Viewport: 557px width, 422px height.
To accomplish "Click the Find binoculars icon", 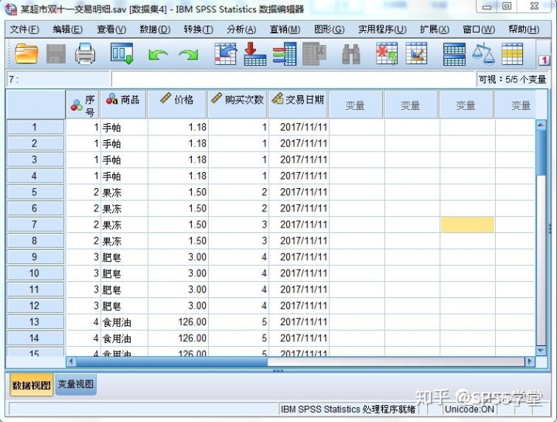I will coord(351,54).
